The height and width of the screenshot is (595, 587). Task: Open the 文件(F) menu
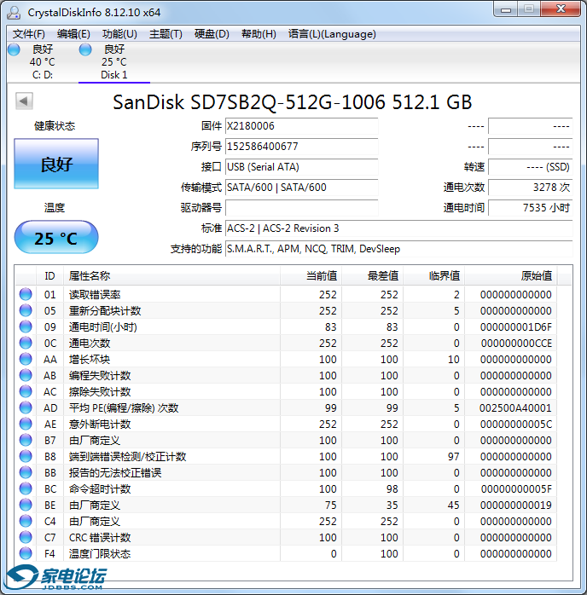coord(28,34)
